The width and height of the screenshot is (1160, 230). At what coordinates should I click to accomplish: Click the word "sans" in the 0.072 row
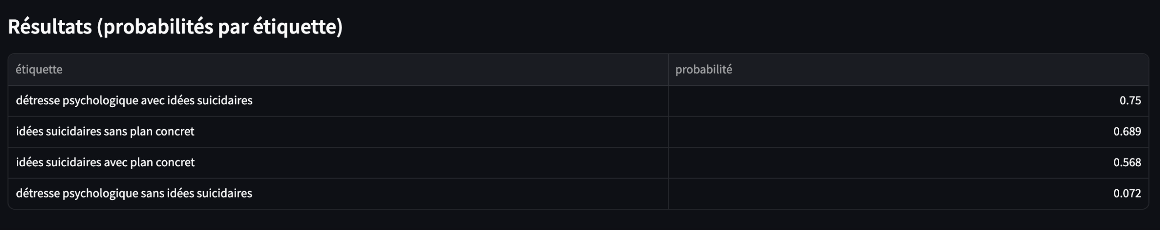[x=152, y=193]
